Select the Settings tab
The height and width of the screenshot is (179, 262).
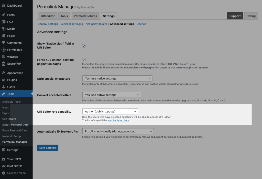[108, 16]
